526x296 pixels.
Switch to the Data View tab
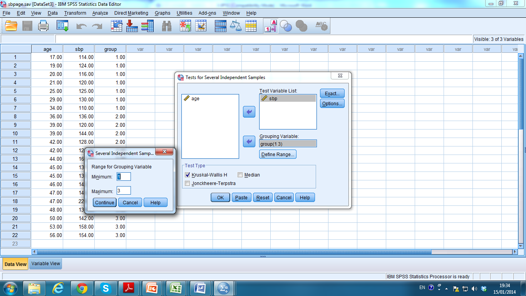click(x=15, y=264)
